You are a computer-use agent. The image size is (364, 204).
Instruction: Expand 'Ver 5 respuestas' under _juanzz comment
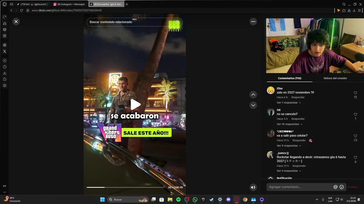pos(289,171)
